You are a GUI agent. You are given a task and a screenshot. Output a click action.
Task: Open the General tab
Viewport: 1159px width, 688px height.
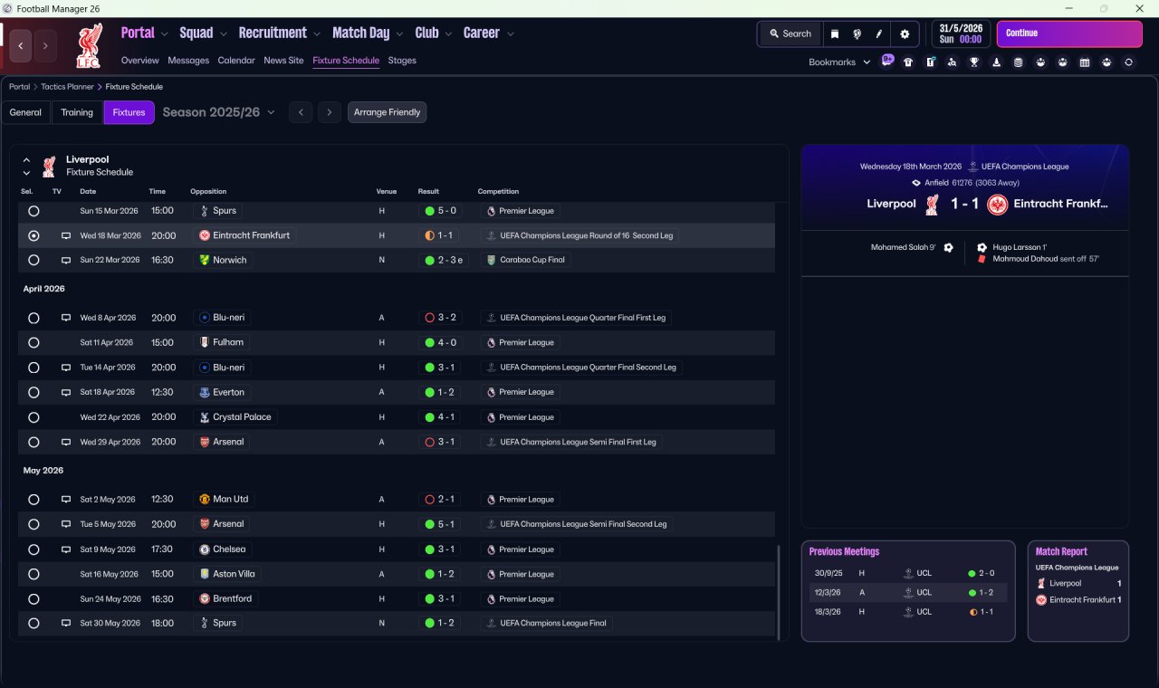[25, 112]
